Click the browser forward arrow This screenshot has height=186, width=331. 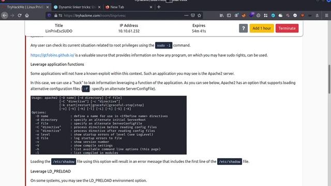click(x=12, y=16)
